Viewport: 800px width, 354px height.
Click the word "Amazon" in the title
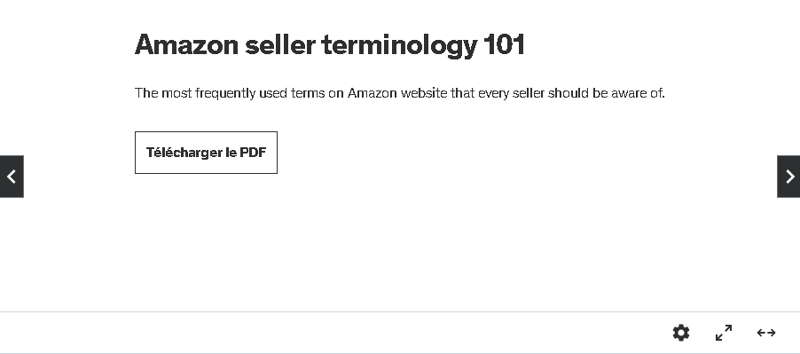pyautogui.click(x=187, y=45)
